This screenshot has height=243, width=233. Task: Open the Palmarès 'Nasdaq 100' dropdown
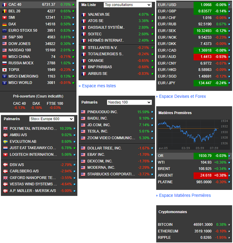click(129, 102)
